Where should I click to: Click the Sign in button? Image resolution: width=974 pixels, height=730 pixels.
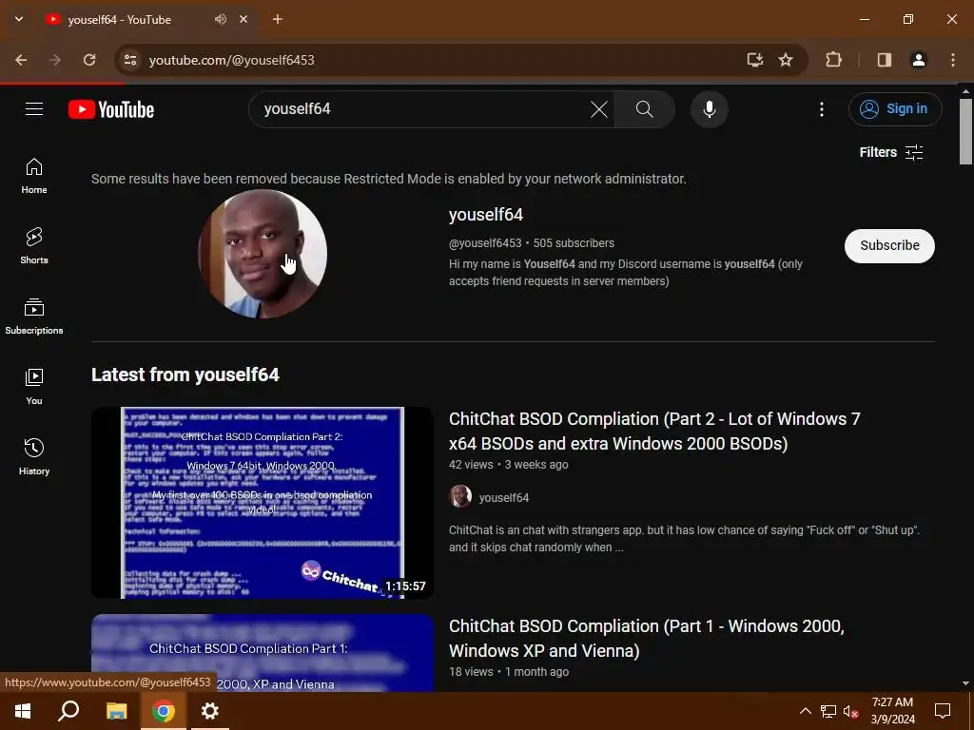895,109
